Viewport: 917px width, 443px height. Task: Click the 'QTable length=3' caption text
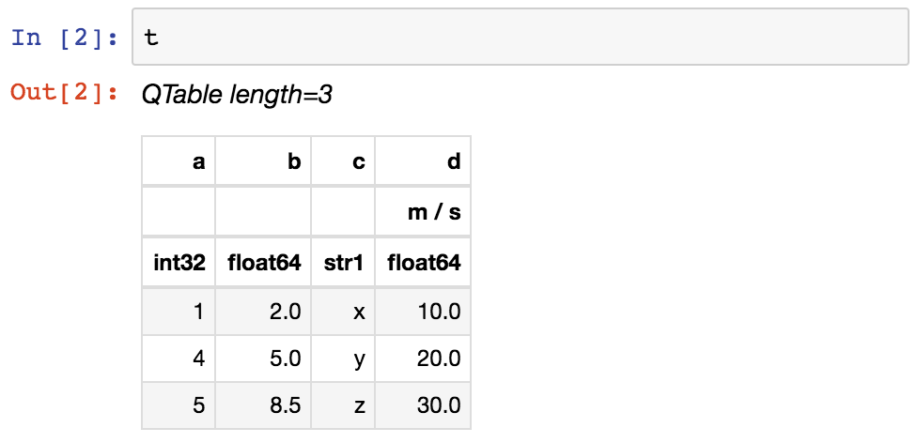click(237, 95)
